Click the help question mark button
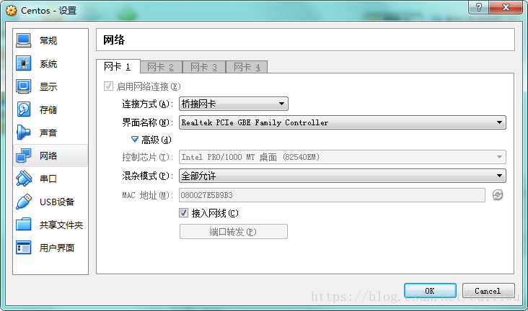 (478, 7)
